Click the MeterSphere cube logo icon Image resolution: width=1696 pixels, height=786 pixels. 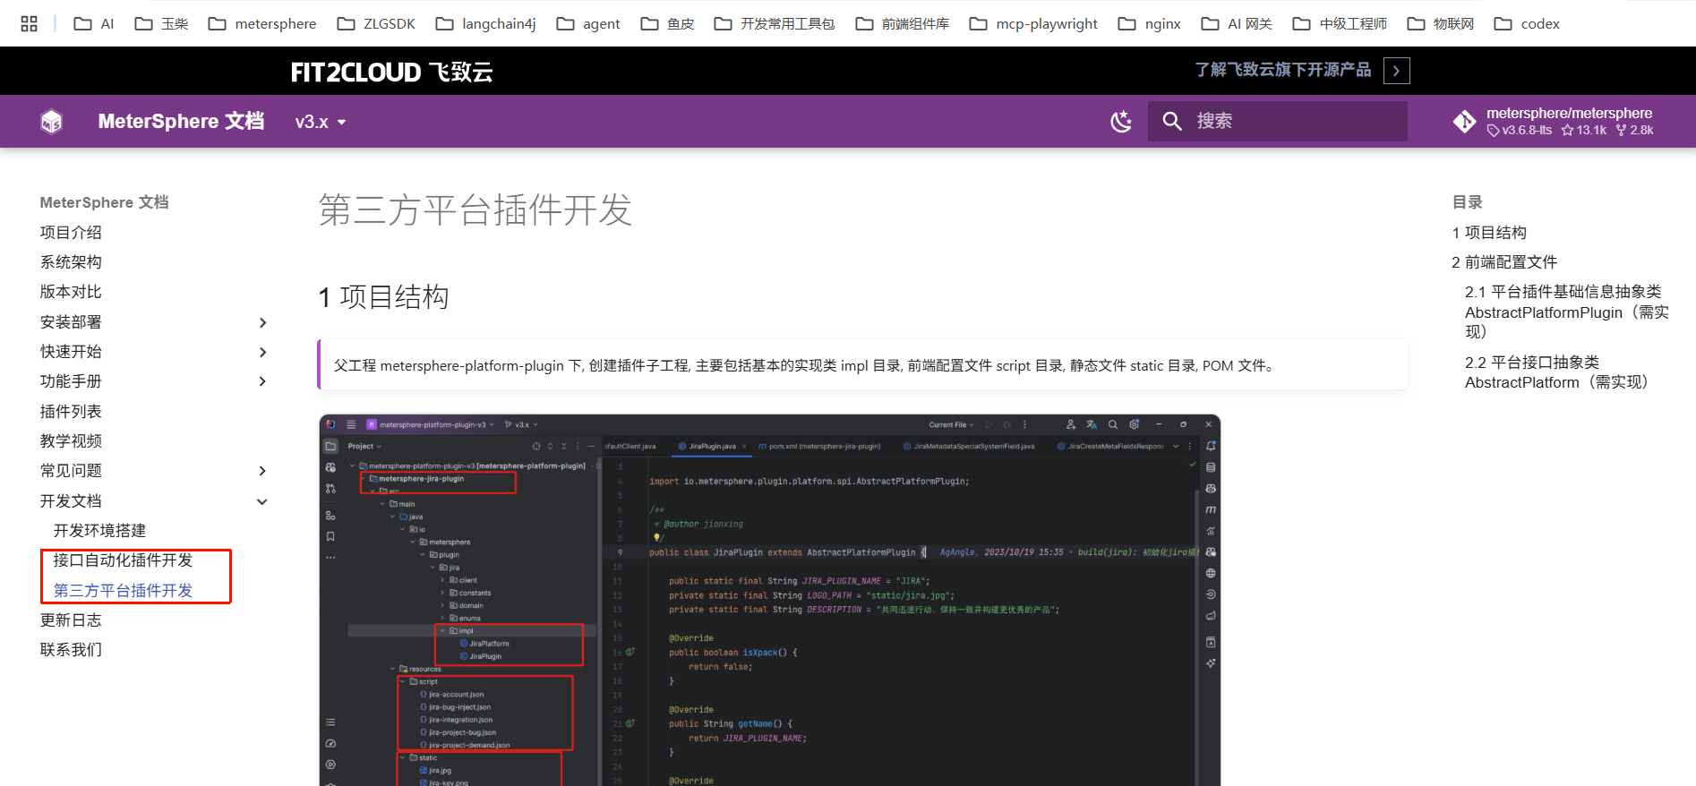52,121
